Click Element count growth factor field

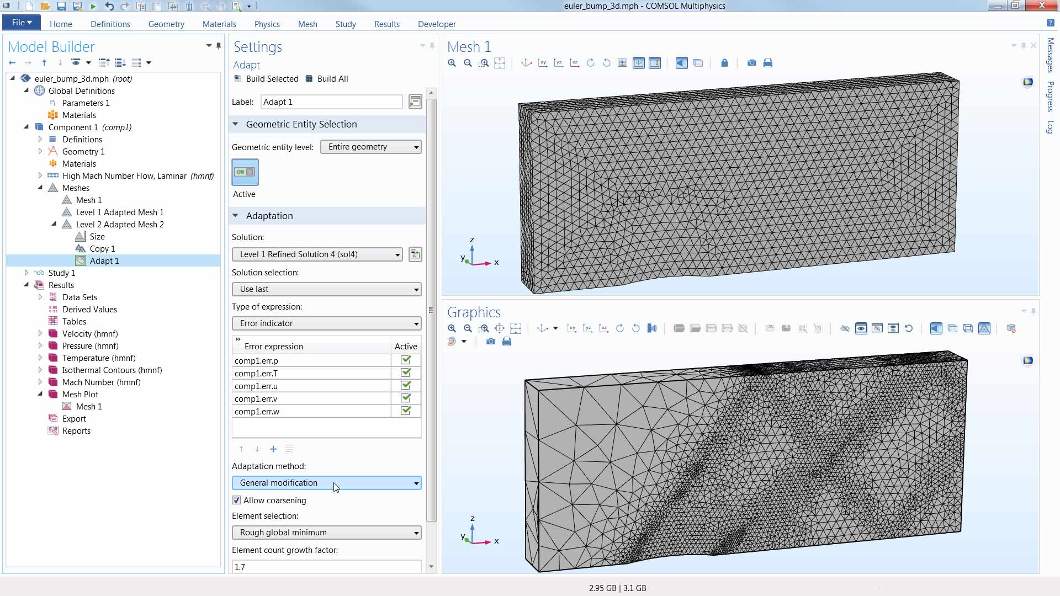click(326, 567)
